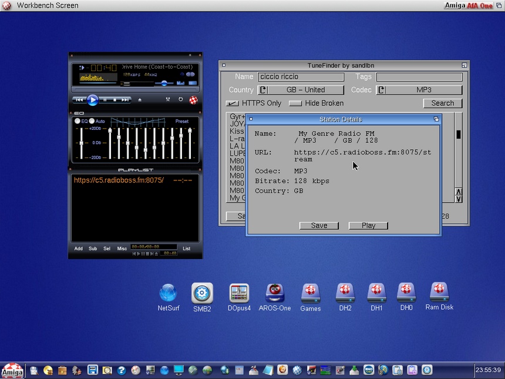Click the eject/open file icon in player
Image resolution: width=505 pixels, height=379 pixels.
140,100
